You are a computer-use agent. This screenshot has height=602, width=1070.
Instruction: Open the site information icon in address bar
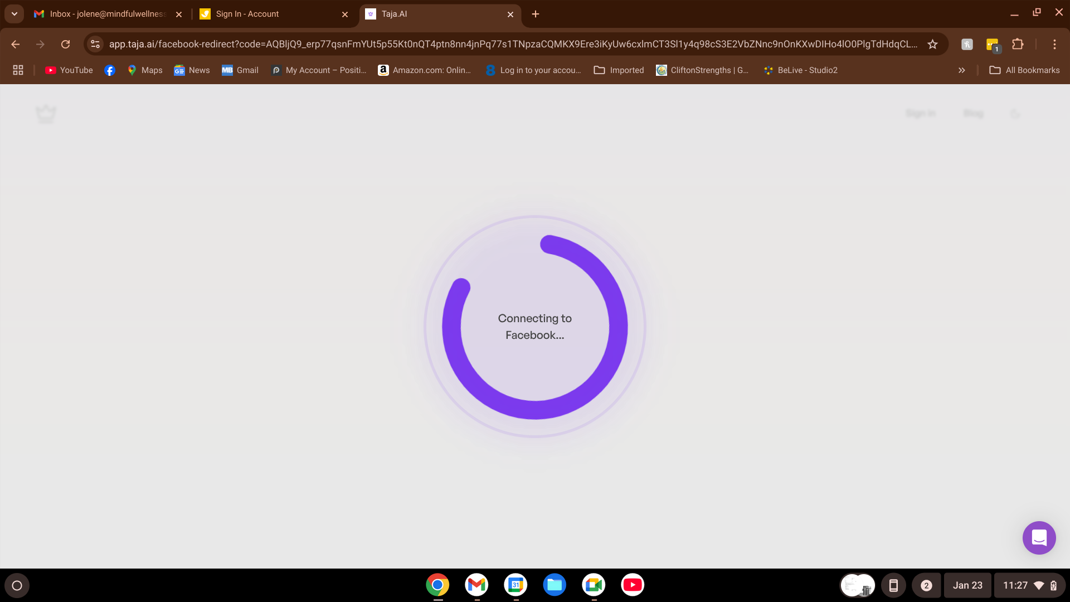[x=95, y=44]
